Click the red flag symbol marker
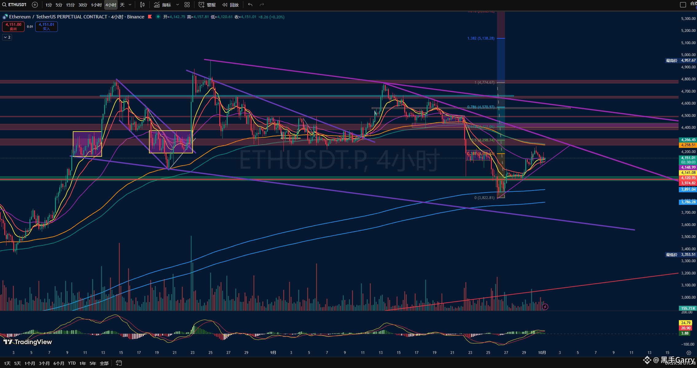This screenshot has width=697, height=368. 150,17
